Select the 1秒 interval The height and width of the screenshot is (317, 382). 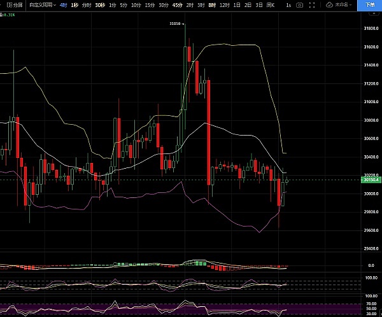pyautogui.click(x=74, y=5)
